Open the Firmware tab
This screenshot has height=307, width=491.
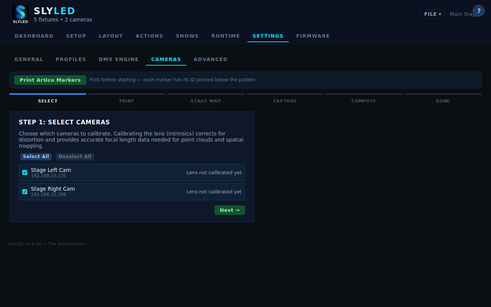pos(313,36)
